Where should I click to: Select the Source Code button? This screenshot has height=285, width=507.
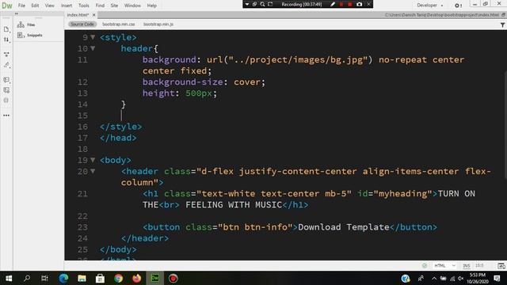(x=82, y=25)
